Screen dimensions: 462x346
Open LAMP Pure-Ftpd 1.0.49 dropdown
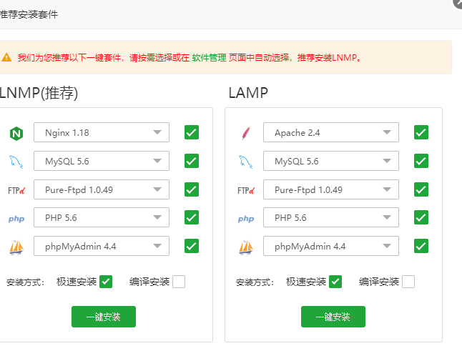331,189
